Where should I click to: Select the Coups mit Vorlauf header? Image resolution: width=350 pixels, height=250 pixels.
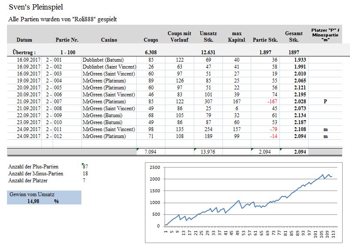point(179,37)
